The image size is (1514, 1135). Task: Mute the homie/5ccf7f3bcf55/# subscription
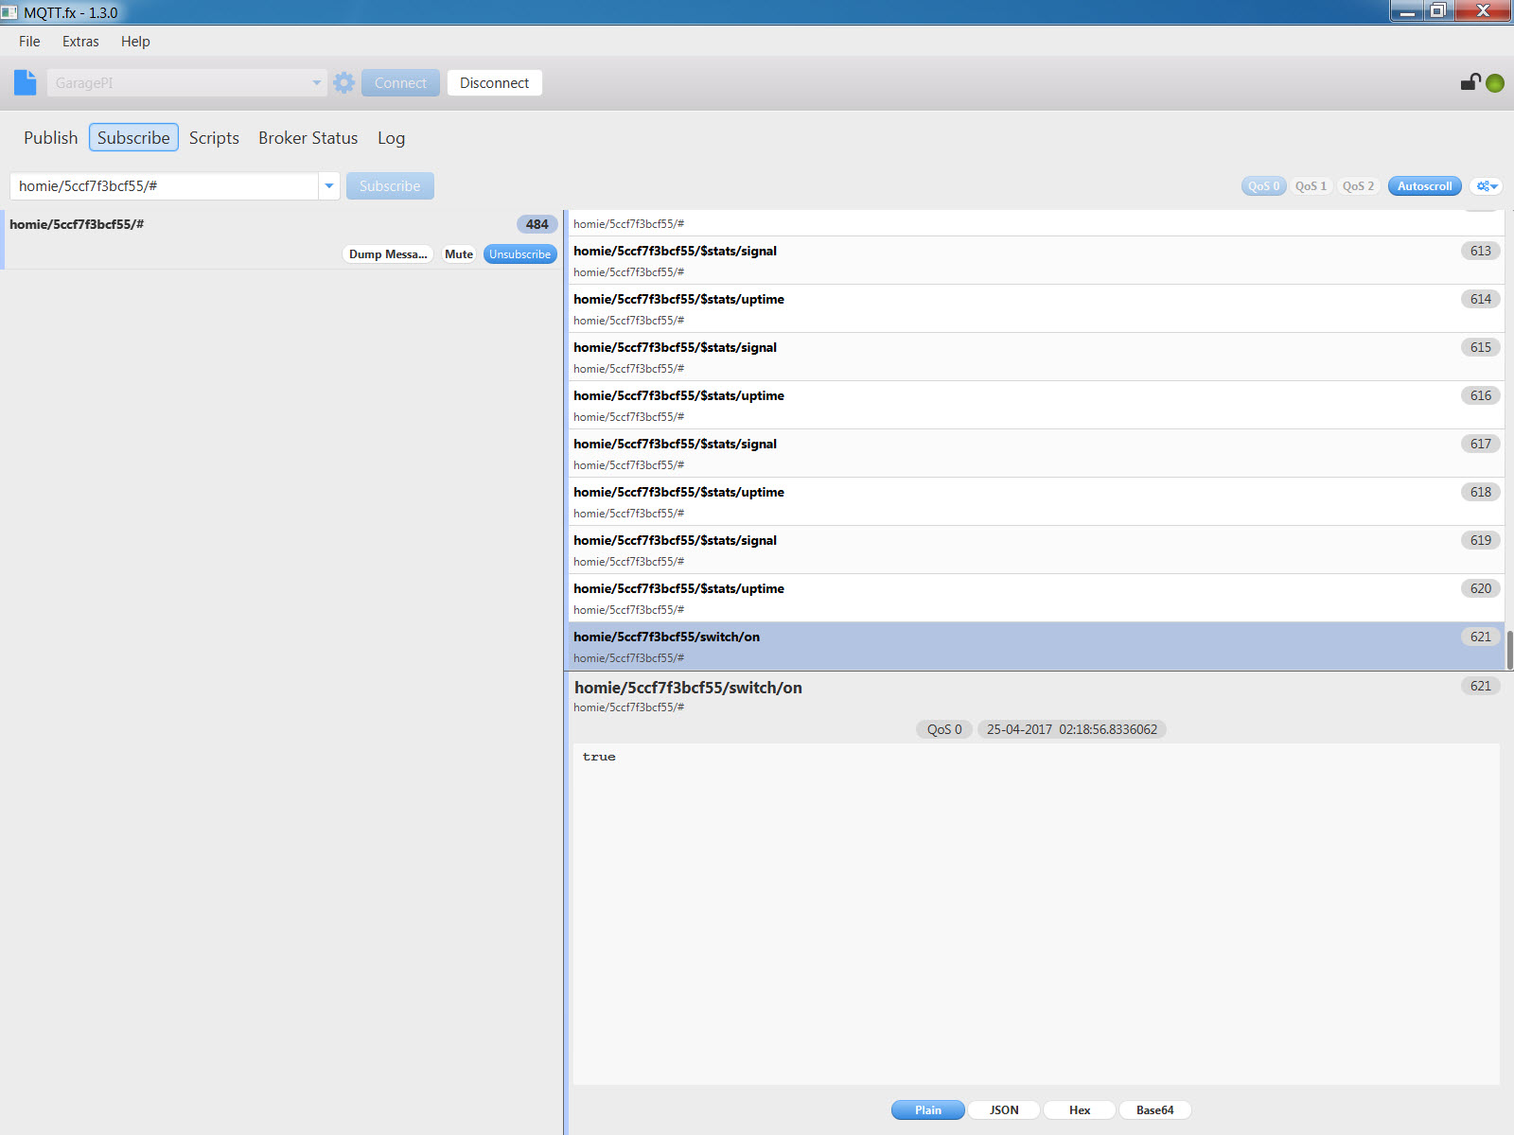(x=458, y=253)
